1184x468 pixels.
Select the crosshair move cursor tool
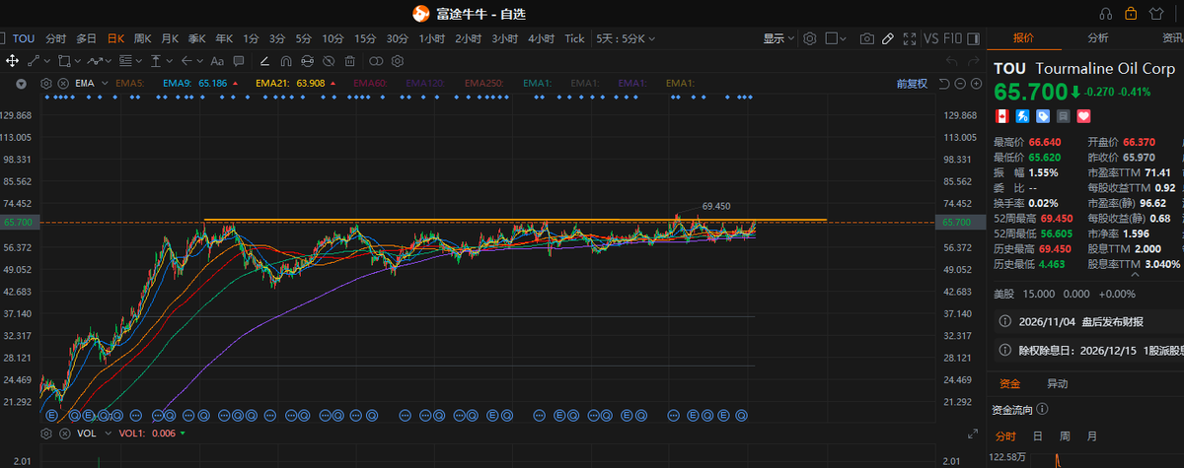[12, 59]
